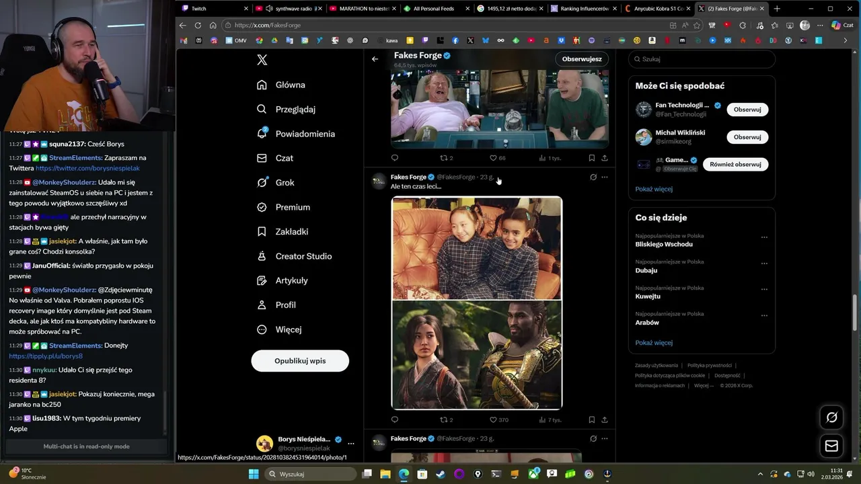
Task: Open options for Dubaju trend
Action: [x=764, y=264]
